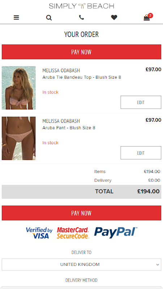Open the shopping bag icon

coord(147,18)
